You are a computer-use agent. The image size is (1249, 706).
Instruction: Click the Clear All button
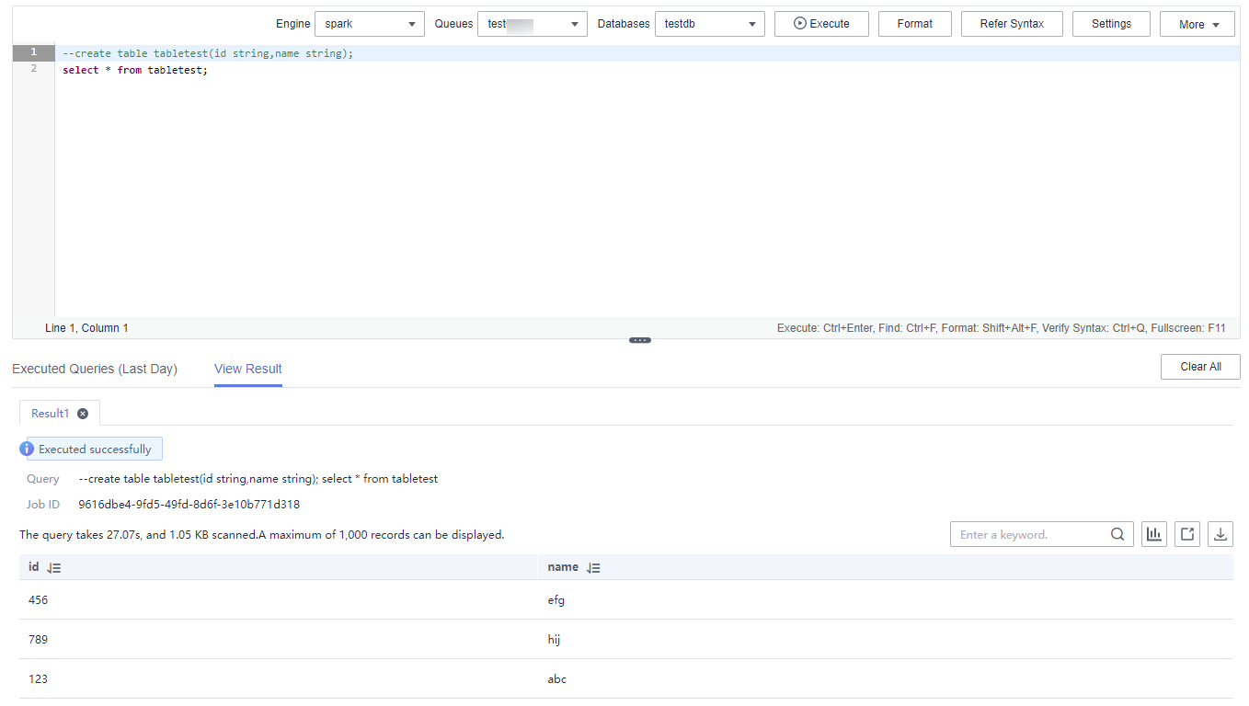pos(1200,367)
